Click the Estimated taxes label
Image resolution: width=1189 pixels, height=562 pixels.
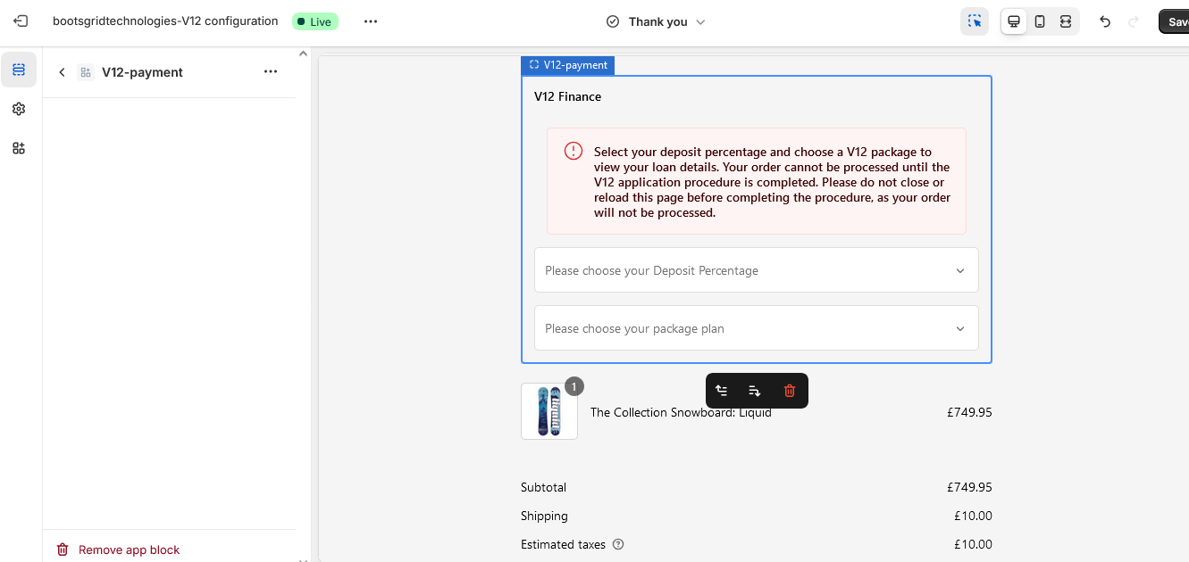[564, 544]
